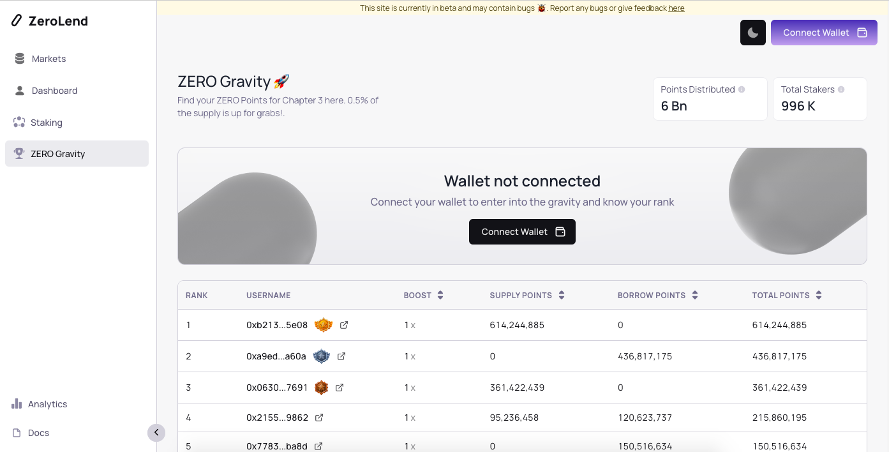This screenshot has width=889, height=452.
Task: Click the ZeroLend logo
Action: 50,21
